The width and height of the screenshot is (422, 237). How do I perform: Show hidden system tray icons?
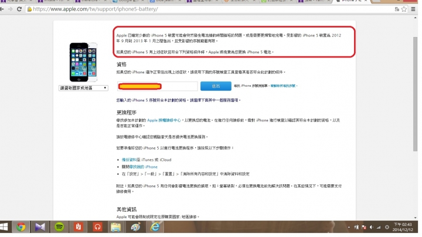coord(349,227)
